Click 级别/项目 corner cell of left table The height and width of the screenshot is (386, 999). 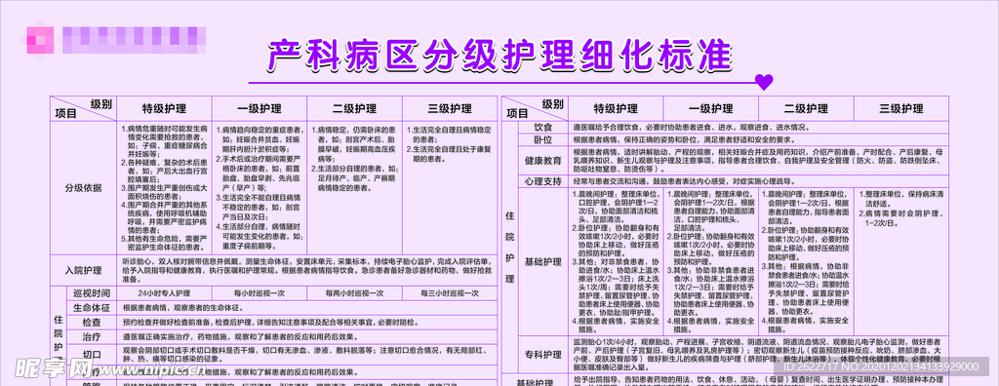[x=84, y=109]
